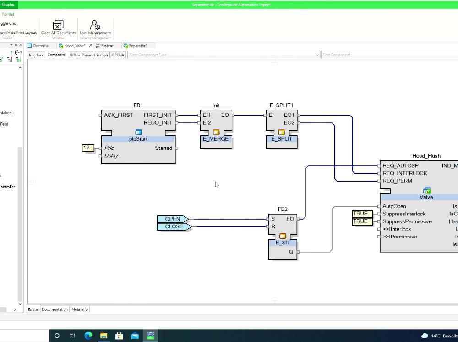Select the Prio value box showing 12

pos(88,148)
